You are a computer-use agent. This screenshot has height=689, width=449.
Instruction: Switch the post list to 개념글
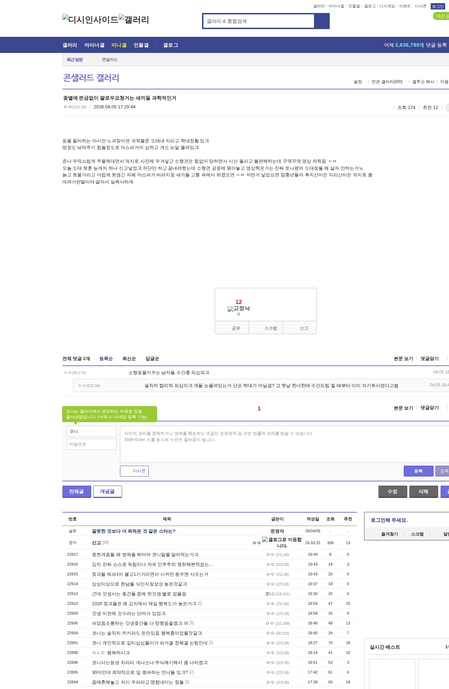[x=107, y=492]
